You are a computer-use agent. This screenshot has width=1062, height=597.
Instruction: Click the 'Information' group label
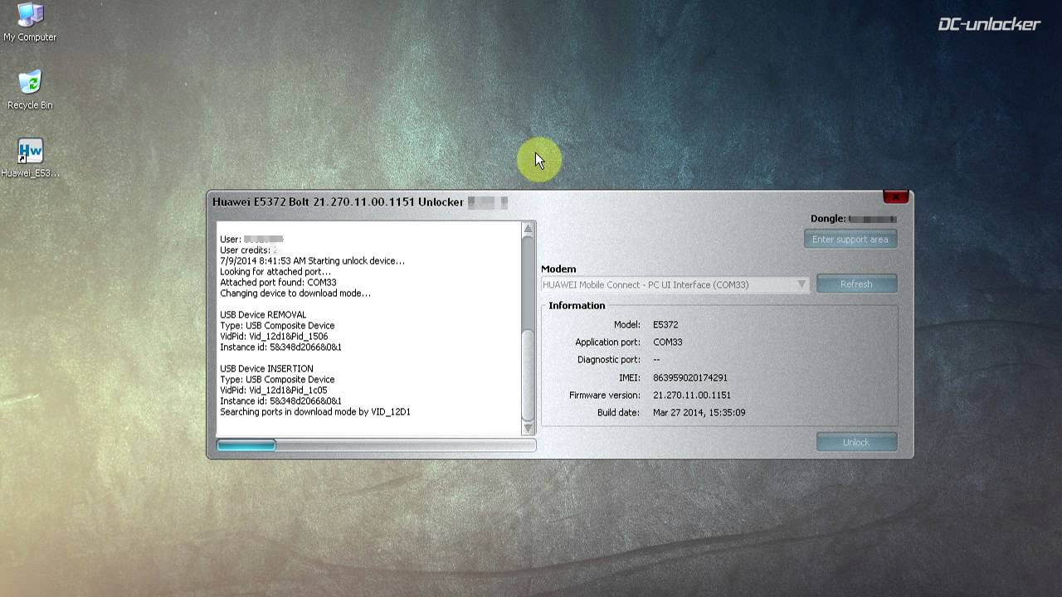coord(577,306)
